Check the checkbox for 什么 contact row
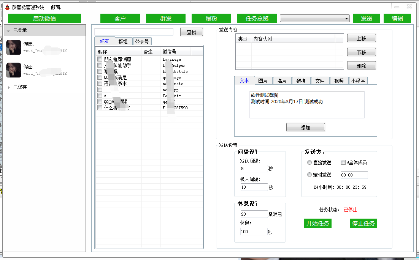Viewport: 419px width, 260px height. click(x=100, y=108)
